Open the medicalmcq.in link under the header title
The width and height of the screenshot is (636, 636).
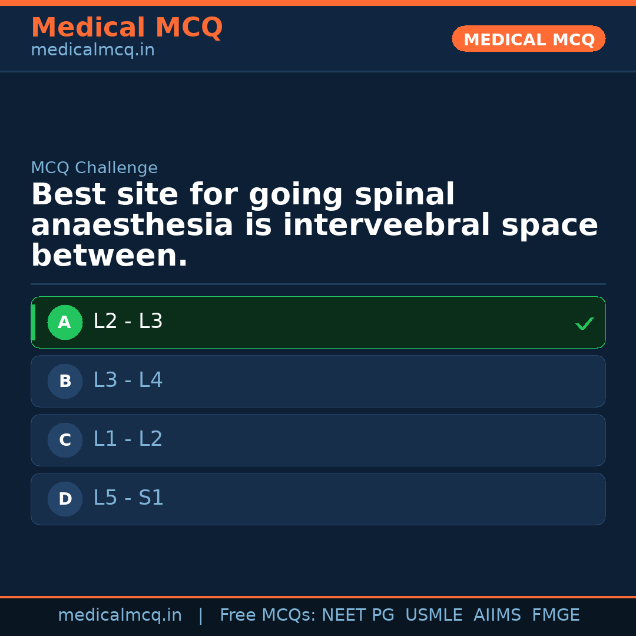tap(92, 51)
